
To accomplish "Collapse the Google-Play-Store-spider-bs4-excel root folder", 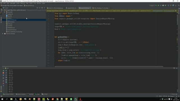I will [x=3, y=10].
